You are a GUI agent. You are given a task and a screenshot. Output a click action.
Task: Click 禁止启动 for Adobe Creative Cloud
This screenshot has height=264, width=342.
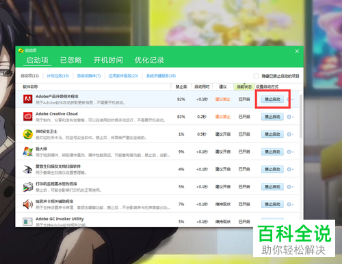(x=272, y=117)
